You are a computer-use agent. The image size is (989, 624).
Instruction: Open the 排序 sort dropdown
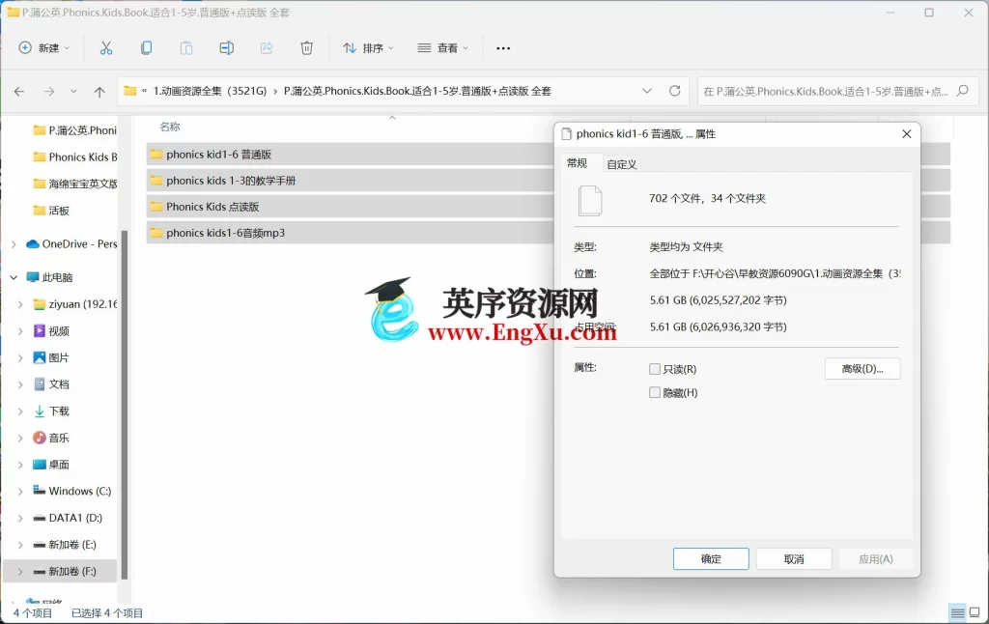coord(368,48)
